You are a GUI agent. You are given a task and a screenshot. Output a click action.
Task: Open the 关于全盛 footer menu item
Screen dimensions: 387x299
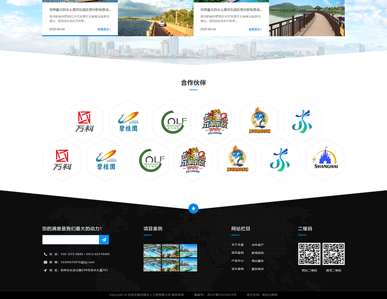238,245
